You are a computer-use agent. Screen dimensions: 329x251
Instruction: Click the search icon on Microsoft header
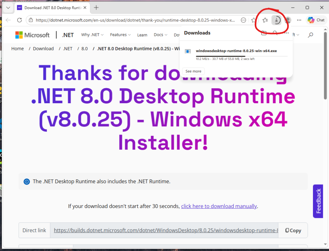tap(310, 35)
